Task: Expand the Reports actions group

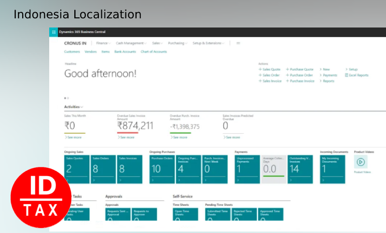Action: (327, 81)
